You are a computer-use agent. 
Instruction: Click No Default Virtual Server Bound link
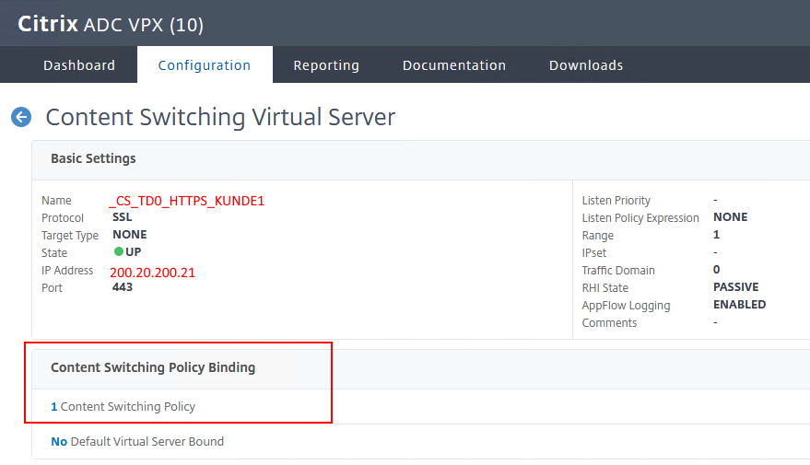pyautogui.click(x=137, y=441)
